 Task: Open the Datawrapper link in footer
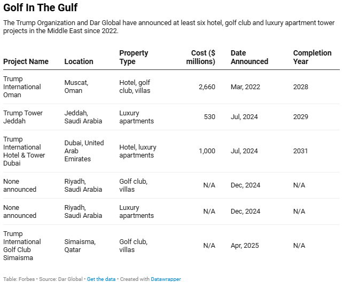click(166, 279)
